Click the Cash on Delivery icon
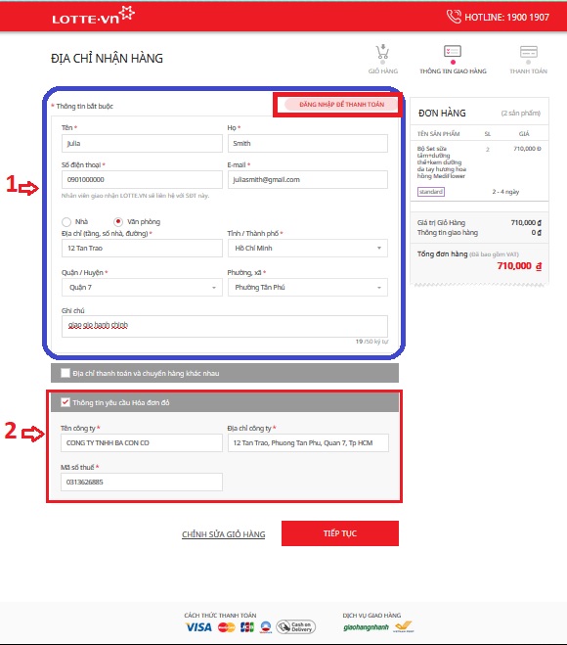The height and width of the screenshot is (645, 567). click(296, 627)
